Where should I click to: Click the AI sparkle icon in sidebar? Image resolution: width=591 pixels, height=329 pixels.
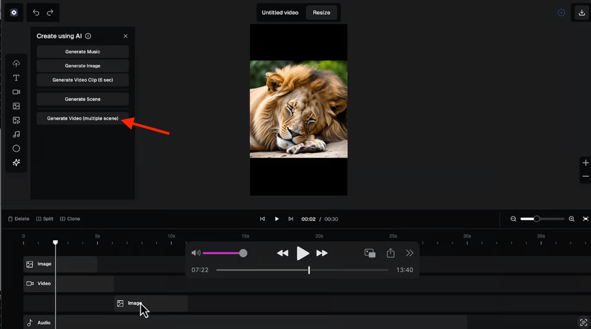[x=16, y=163]
